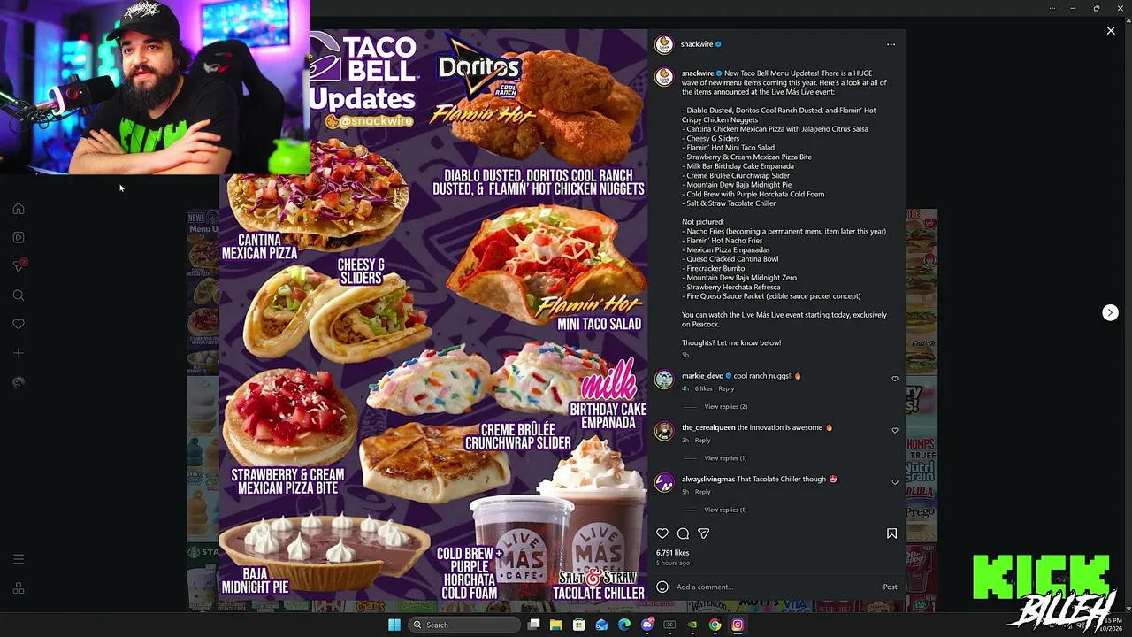The image size is (1132, 637).
Task: Click the comment bubble icon under the post
Action: 683,533
